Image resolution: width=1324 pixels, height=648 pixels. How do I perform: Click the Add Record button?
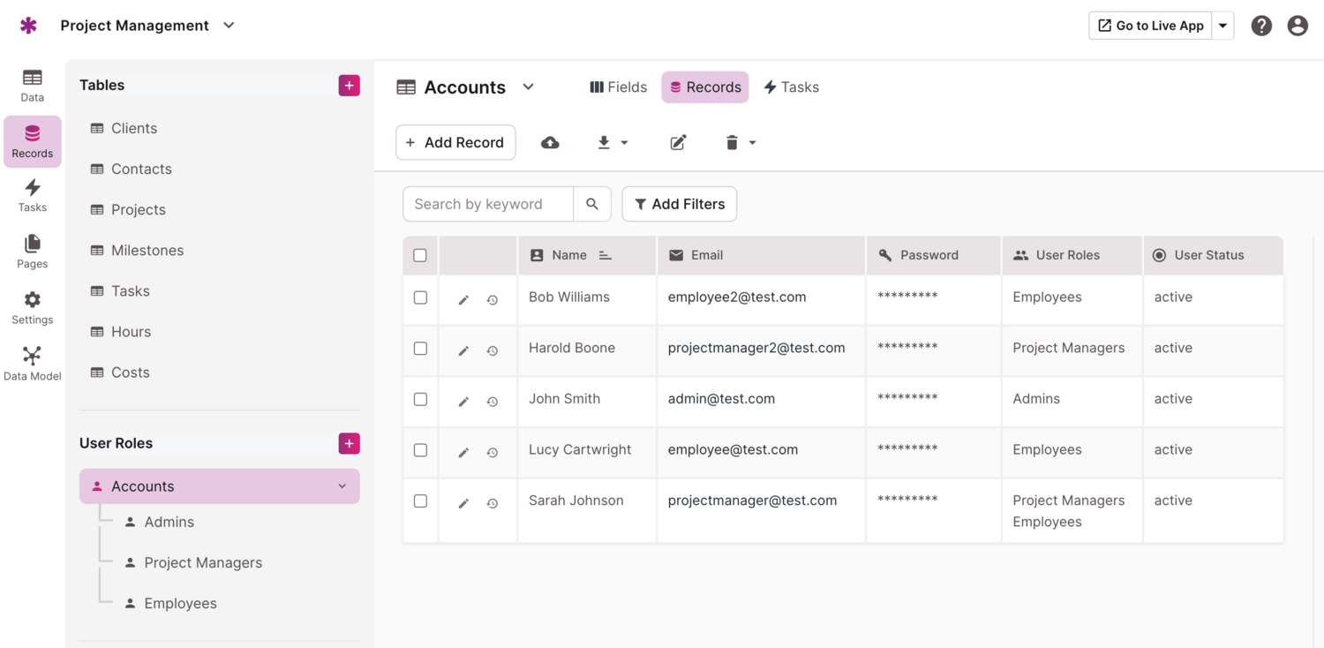pos(455,143)
